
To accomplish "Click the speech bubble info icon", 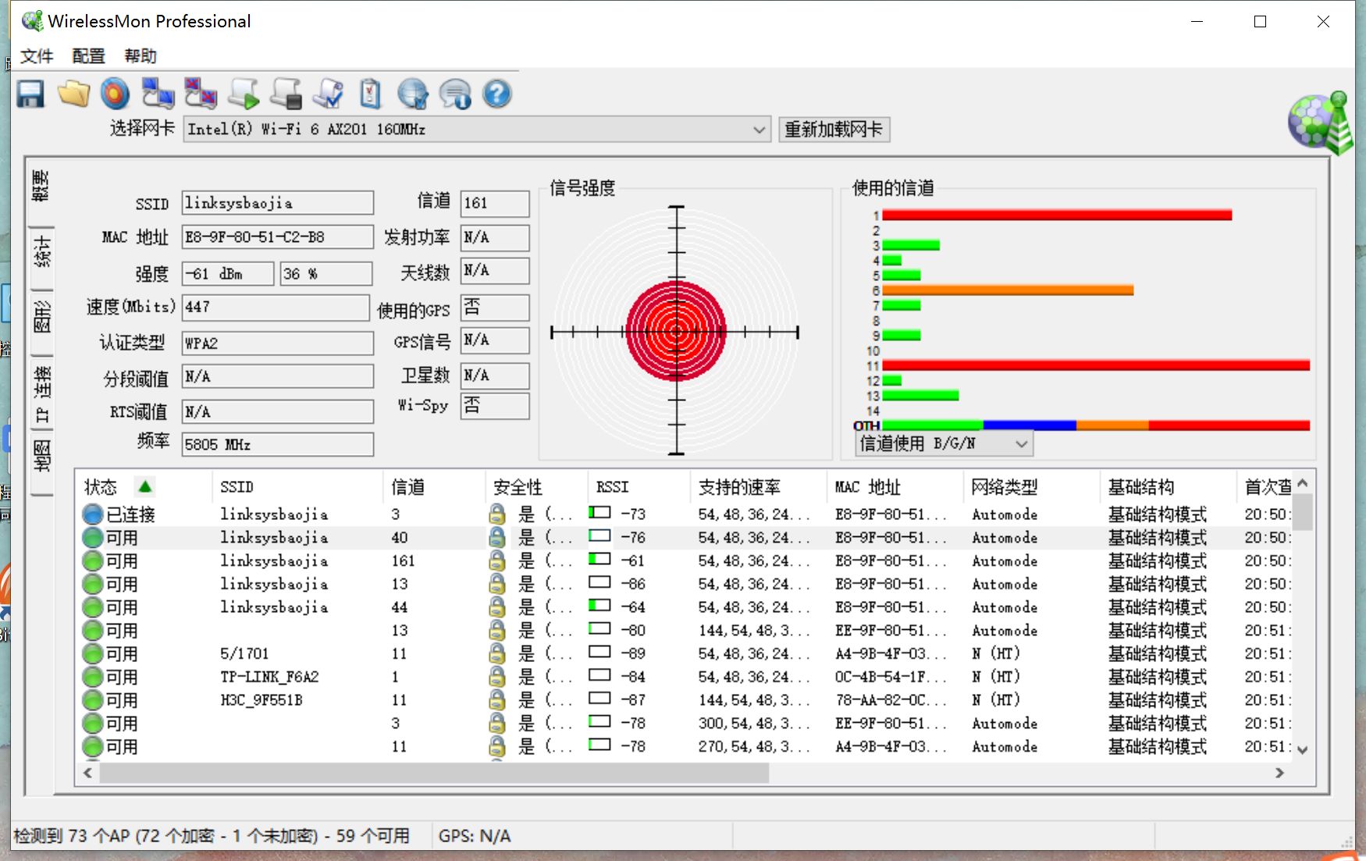I will pos(455,94).
